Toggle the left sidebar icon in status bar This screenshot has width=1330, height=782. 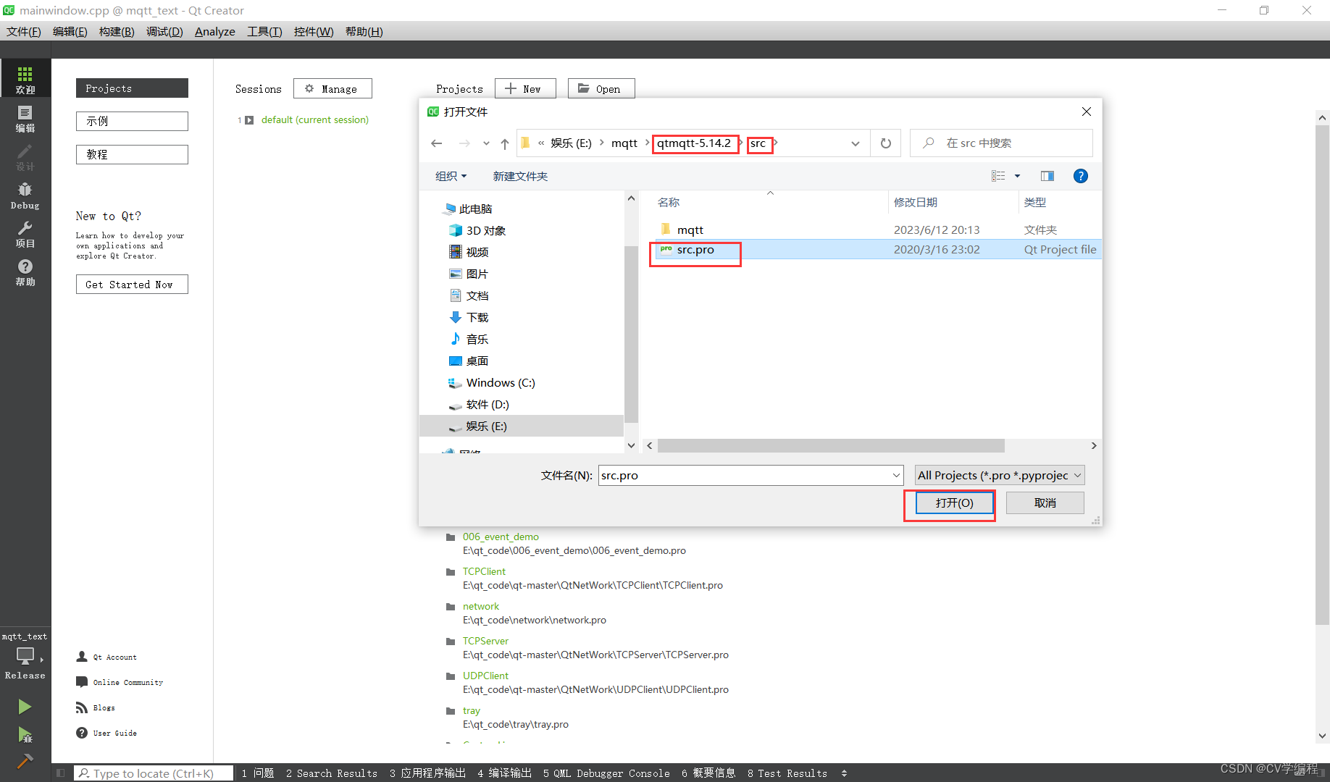coord(61,773)
